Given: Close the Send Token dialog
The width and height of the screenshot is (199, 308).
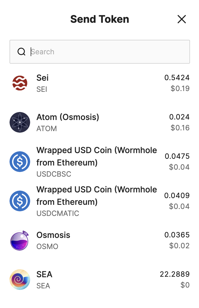Looking at the screenshot, I should 181,19.
